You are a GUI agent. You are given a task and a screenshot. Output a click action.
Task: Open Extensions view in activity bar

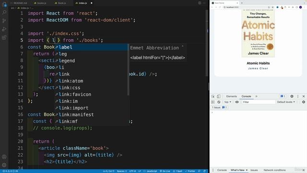coord(4,37)
